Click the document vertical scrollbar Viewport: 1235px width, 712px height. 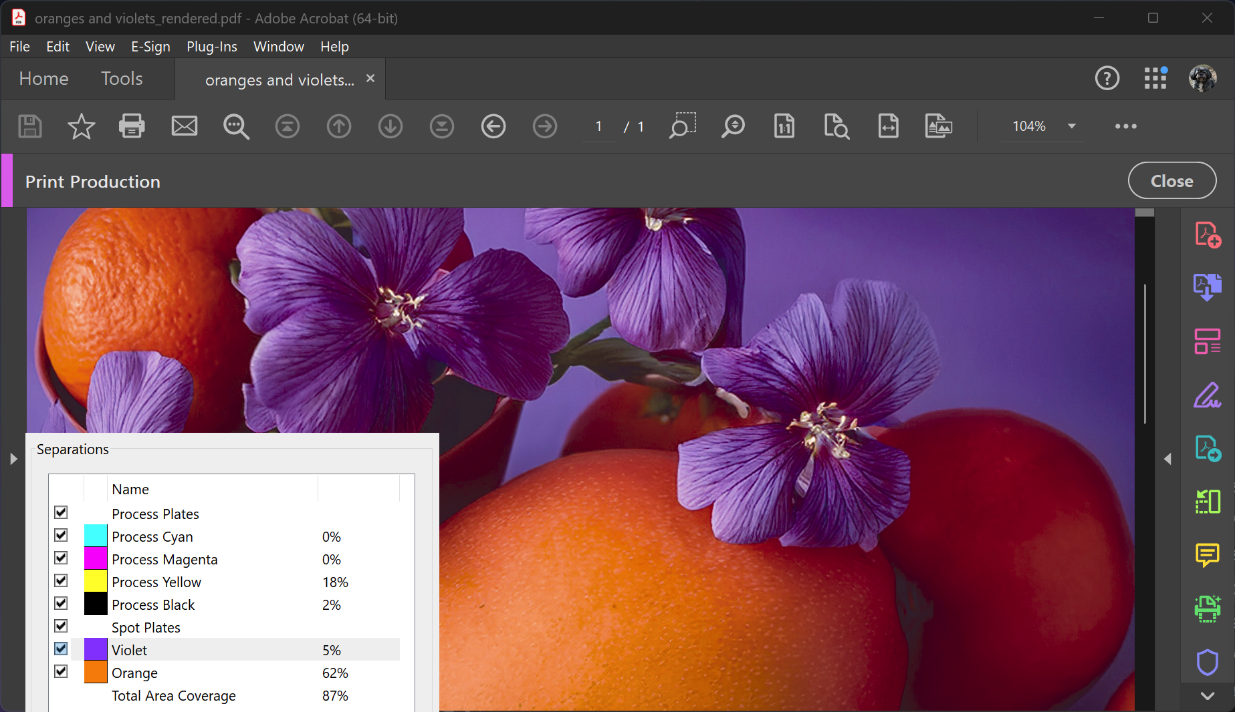tap(1145, 354)
